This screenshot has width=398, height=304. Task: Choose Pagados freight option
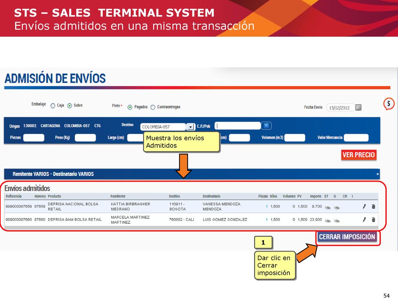[x=130, y=108]
